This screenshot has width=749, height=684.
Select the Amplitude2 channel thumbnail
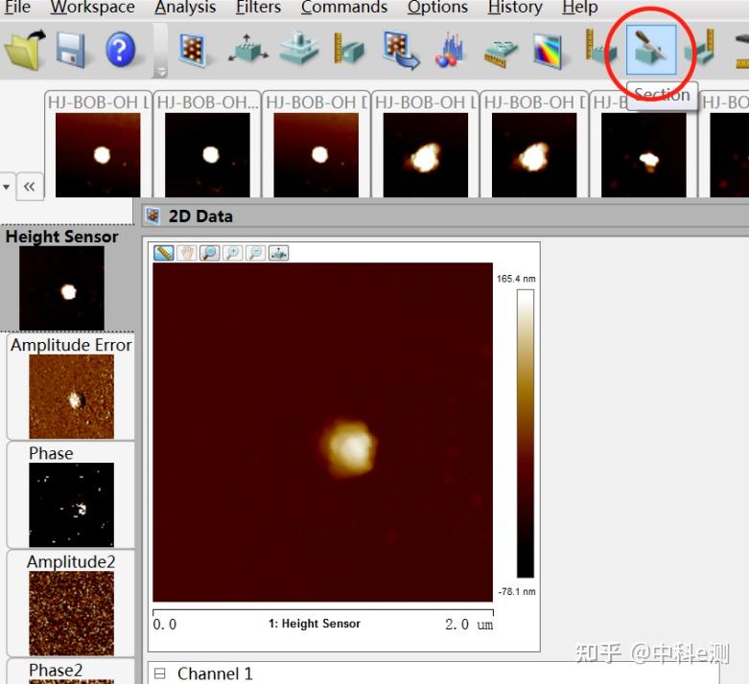(71, 613)
